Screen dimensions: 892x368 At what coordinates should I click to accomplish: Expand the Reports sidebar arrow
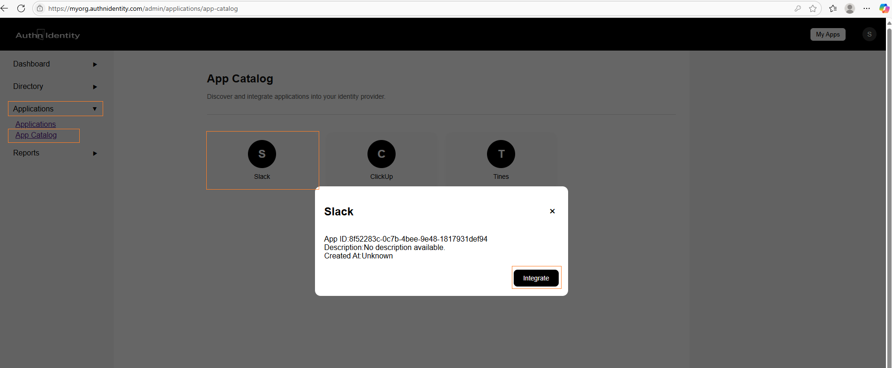[x=95, y=153]
